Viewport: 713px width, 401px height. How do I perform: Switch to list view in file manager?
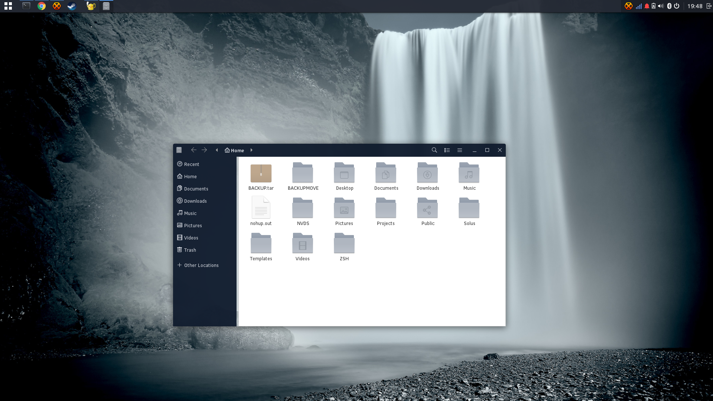pyautogui.click(x=447, y=150)
